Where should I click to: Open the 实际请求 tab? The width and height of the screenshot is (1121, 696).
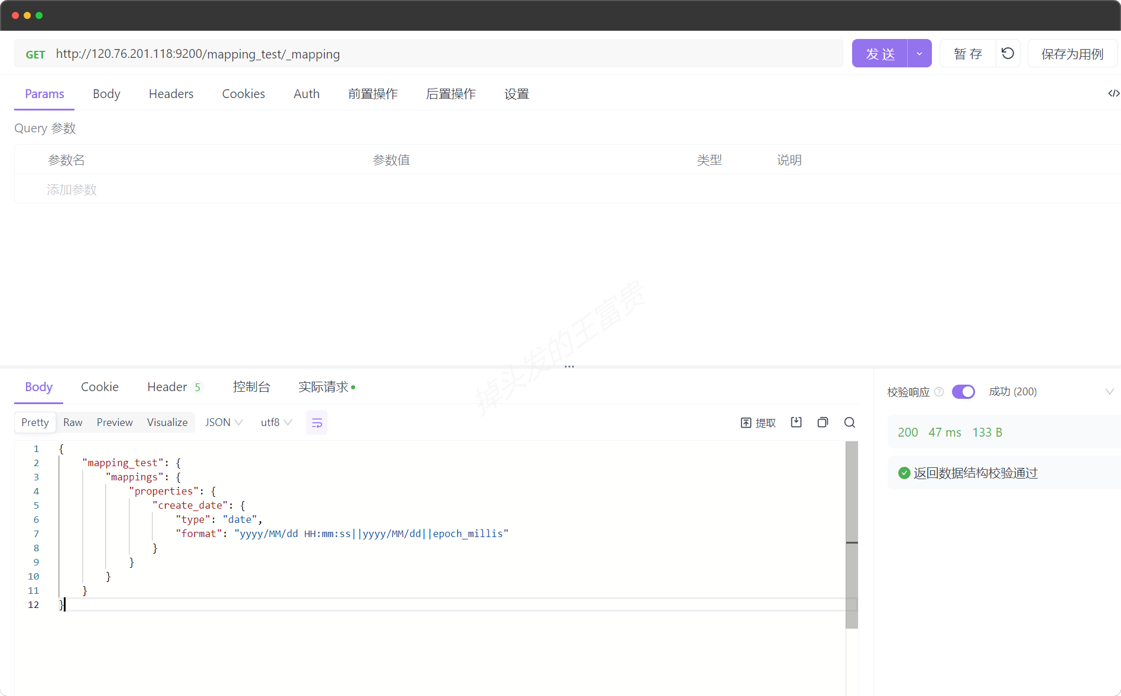[x=326, y=387]
